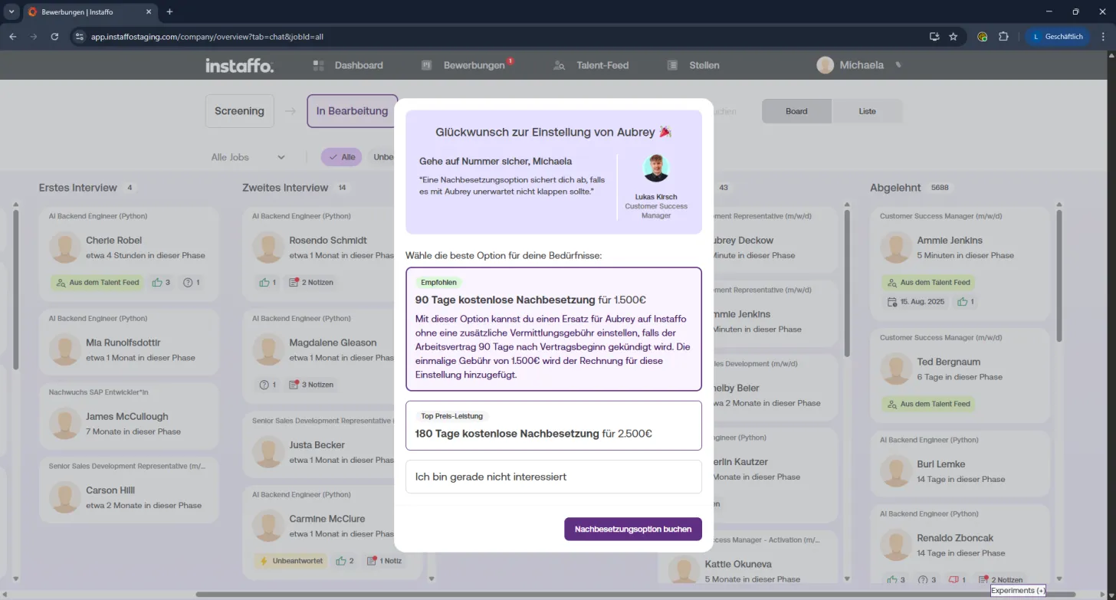This screenshot has width=1116, height=600.
Task: Bookmark this page with the star icon
Action: coord(954,36)
